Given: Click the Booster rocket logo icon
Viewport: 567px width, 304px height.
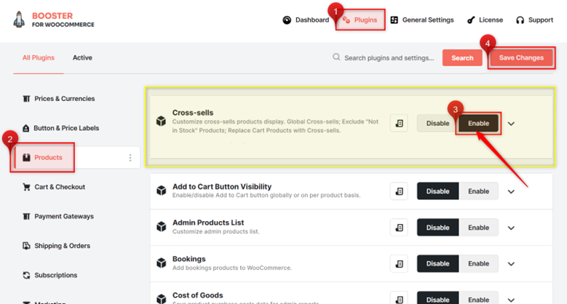Looking at the screenshot, I should [19, 20].
